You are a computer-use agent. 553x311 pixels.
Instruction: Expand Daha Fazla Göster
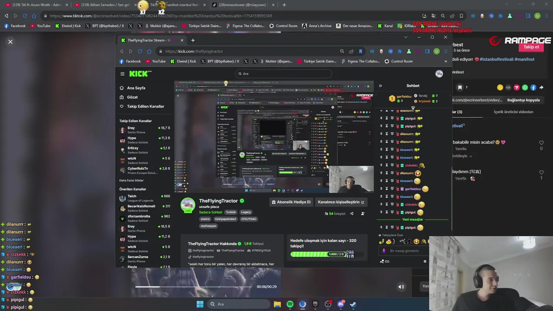pyautogui.click(x=131, y=181)
